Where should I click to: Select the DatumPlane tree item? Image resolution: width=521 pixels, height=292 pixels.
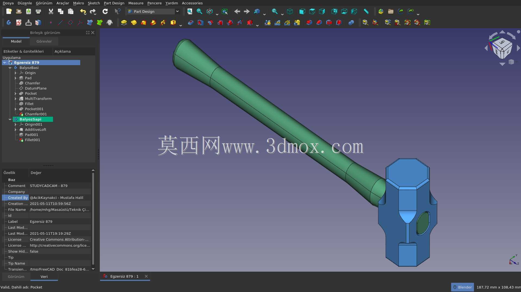pos(36,88)
